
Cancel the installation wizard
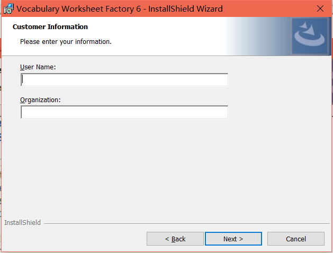coord(296,239)
